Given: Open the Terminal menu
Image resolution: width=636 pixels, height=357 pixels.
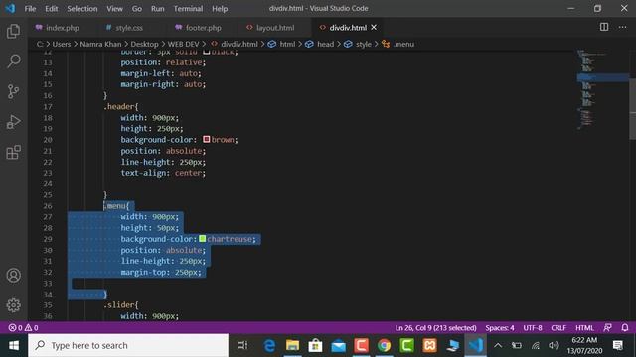Looking at the screenshot, I should click(x=188, y=9).
